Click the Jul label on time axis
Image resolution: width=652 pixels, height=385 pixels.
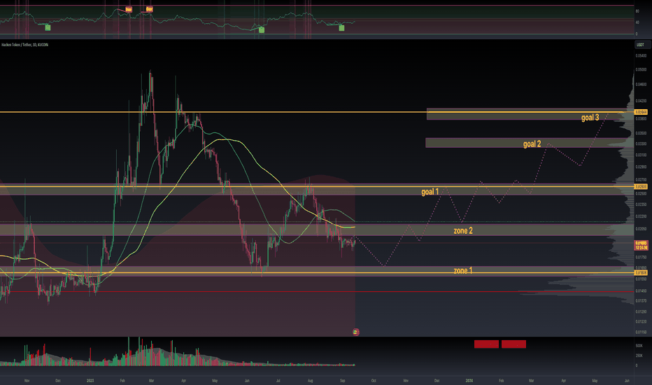(278, 380)
